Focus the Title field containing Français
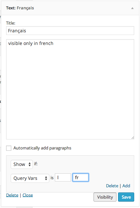140x208 pixels. (x=70, y=31)
